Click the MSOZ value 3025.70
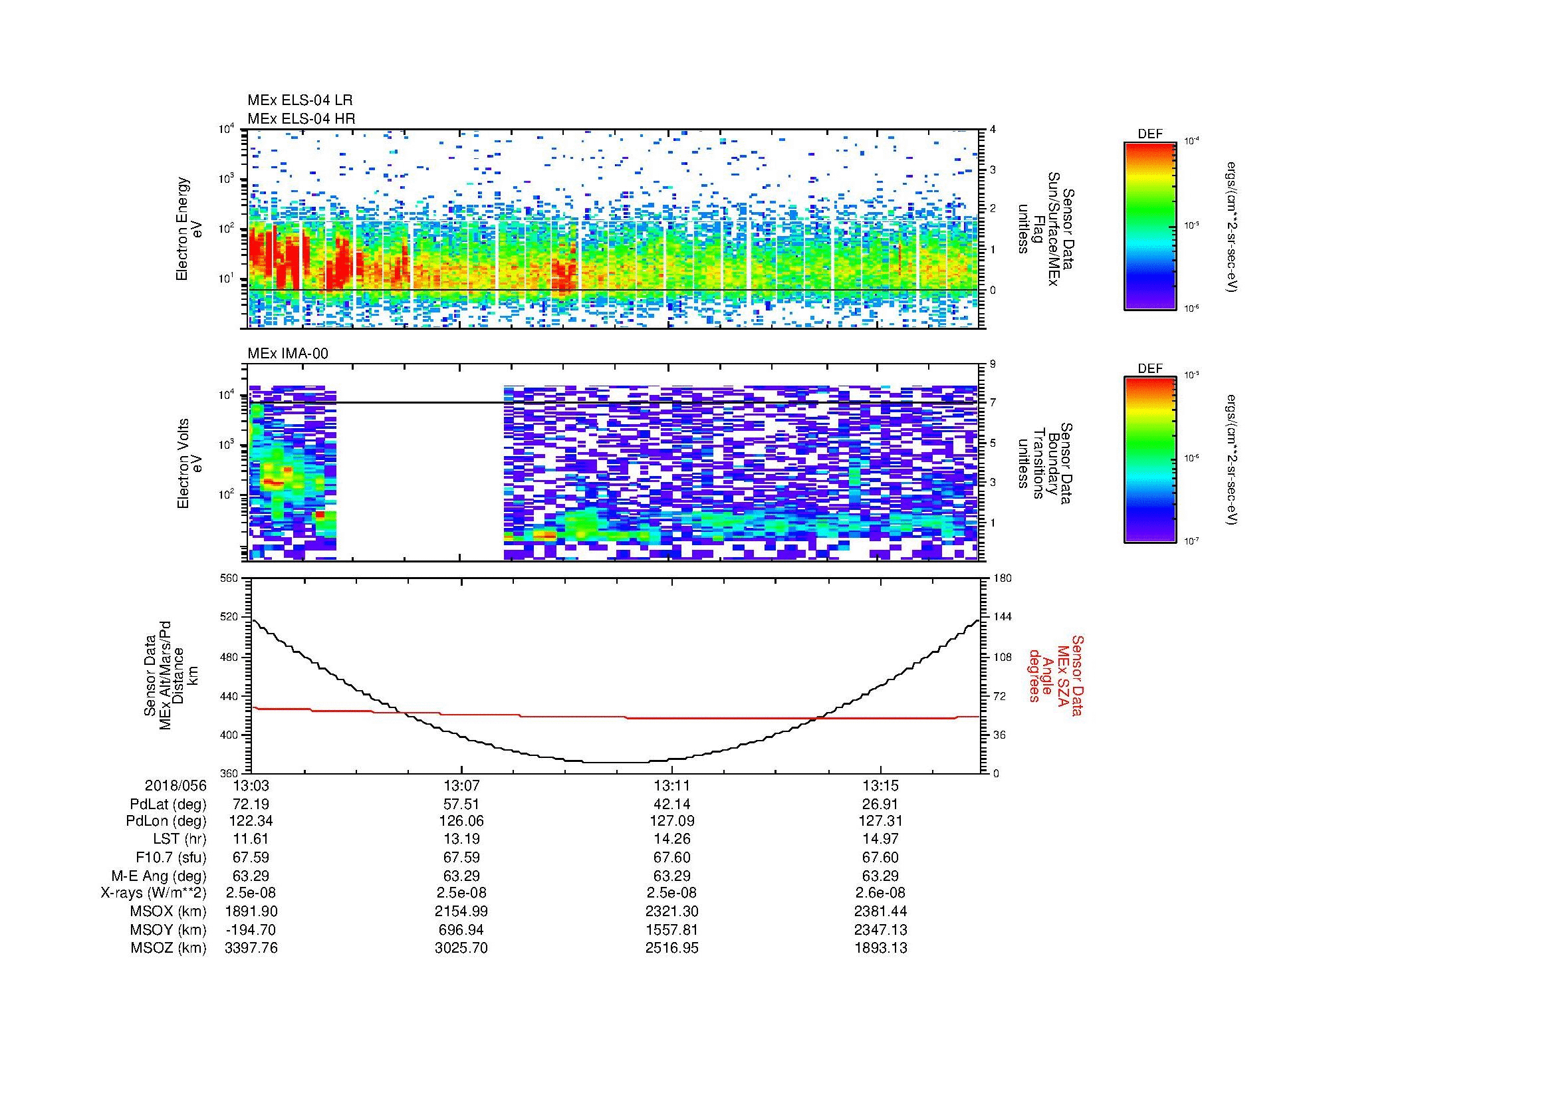 pos(461,948)
